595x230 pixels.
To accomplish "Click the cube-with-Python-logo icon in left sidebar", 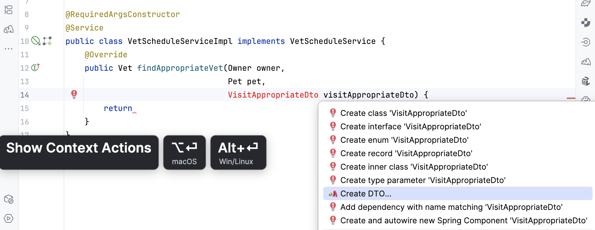I will tap(9, 199).
